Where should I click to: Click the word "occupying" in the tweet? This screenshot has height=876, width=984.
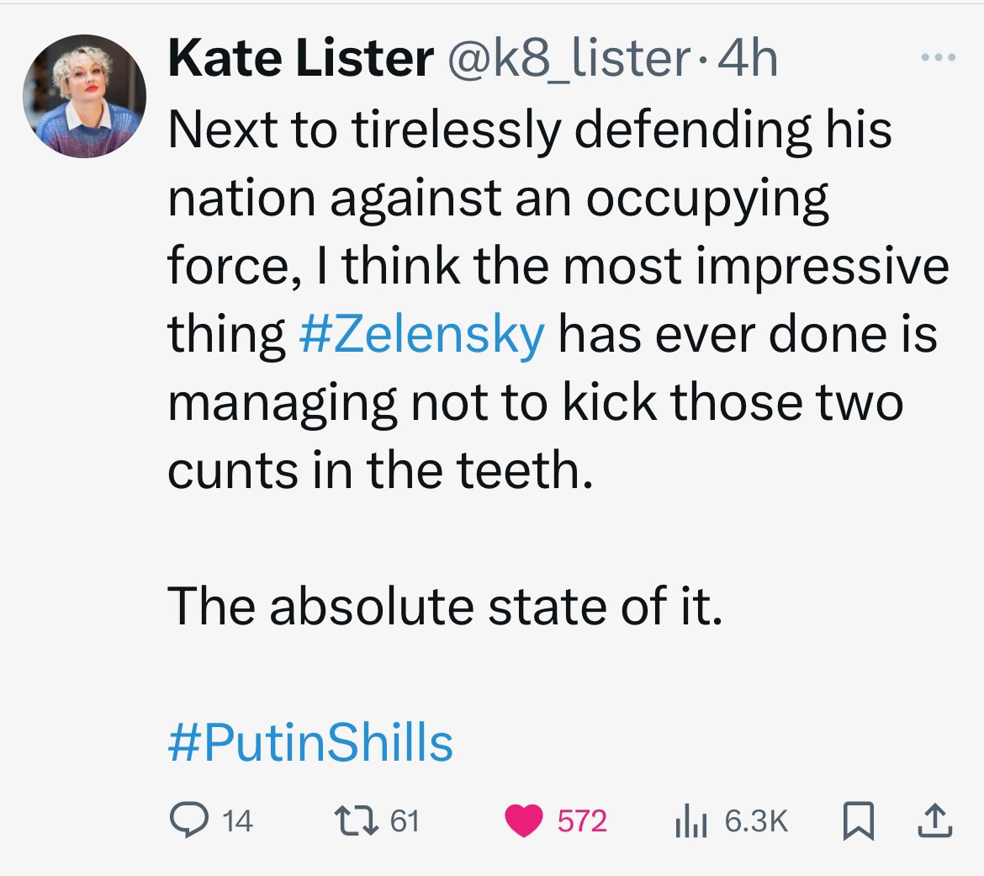pyautogui.click(x=706, y=198)
